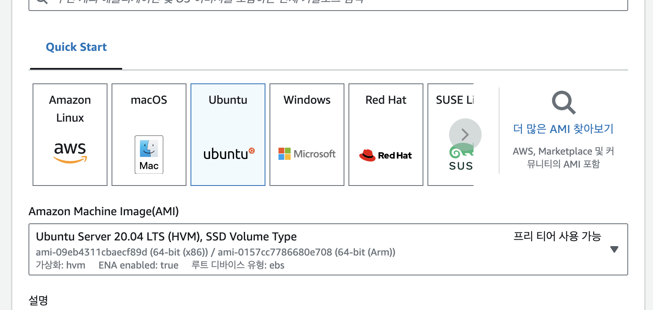Viewport: 653px width, 310px height.
Task: Click the Red Hat logo
Action: click(386, 155)
